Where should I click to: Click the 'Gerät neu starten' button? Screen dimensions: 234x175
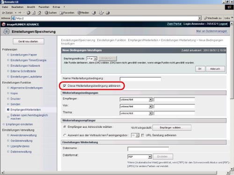tap(29, 42)
